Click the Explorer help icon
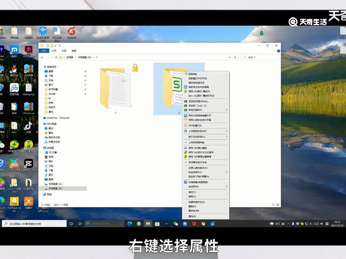Image resolution: width=346 pixels, height=259 pixels. click(278, 51)
